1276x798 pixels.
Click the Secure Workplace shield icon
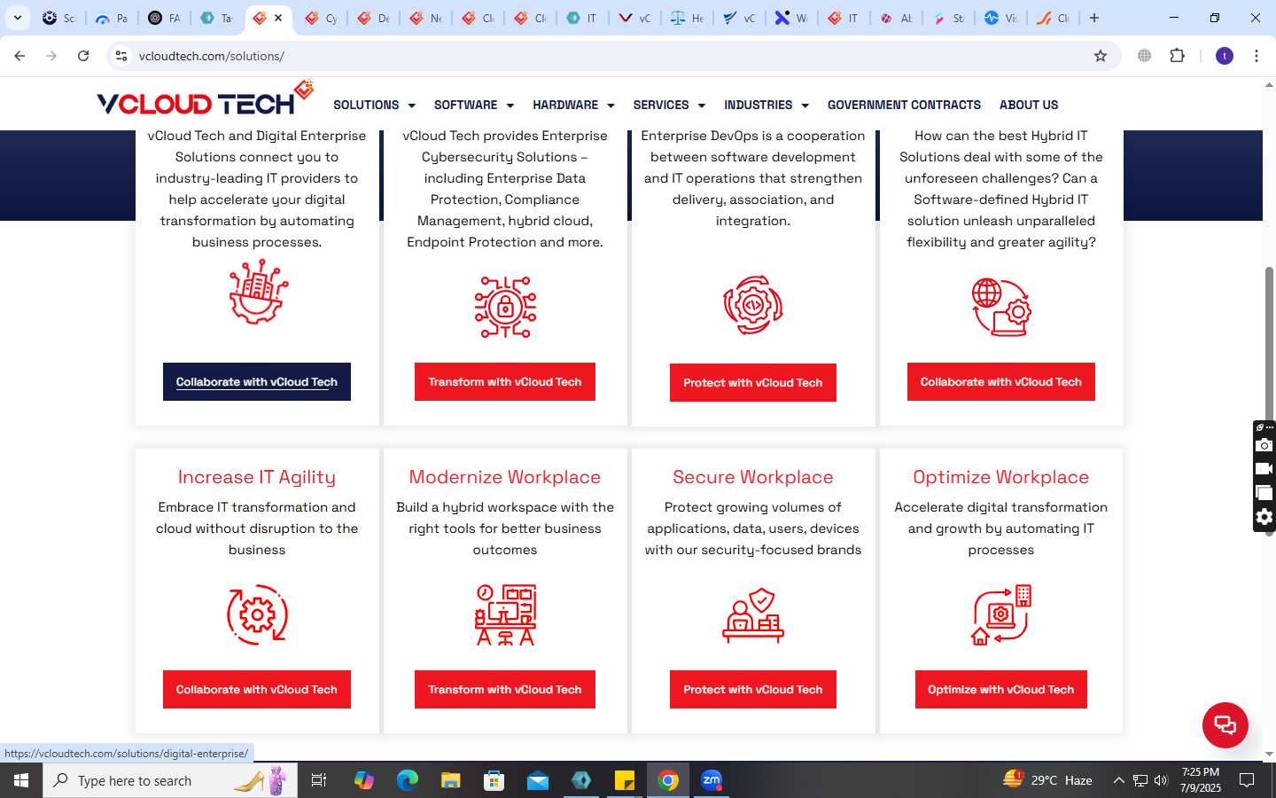[x=753, y=614]
